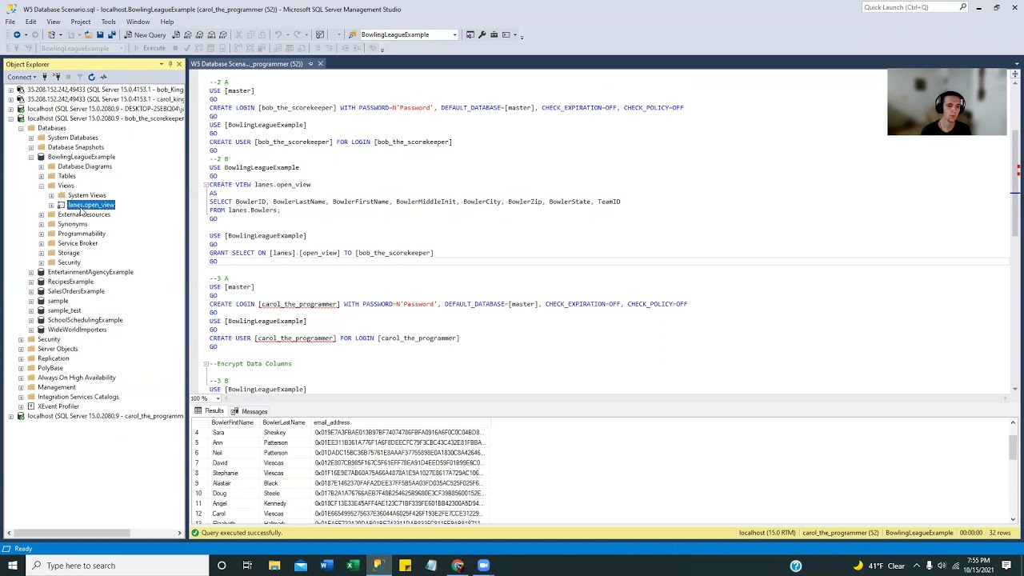Switch to the Messages tab
This screenshot has width=1024, height=576.
tap(250, 411)
